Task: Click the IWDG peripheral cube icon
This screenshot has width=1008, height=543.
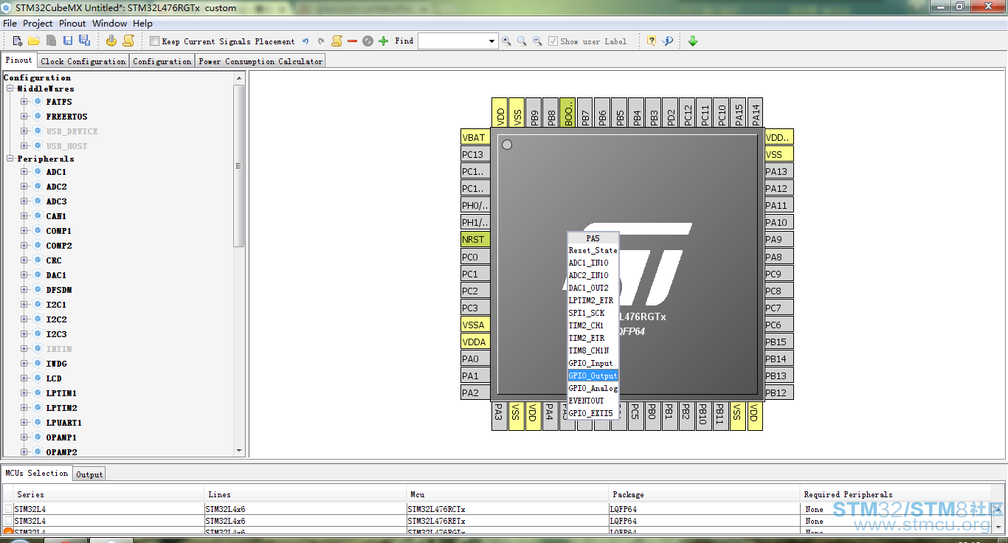Action: coord(38,364)
